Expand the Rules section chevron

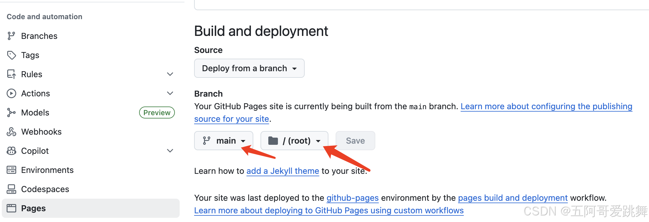[x=170, y=74]
